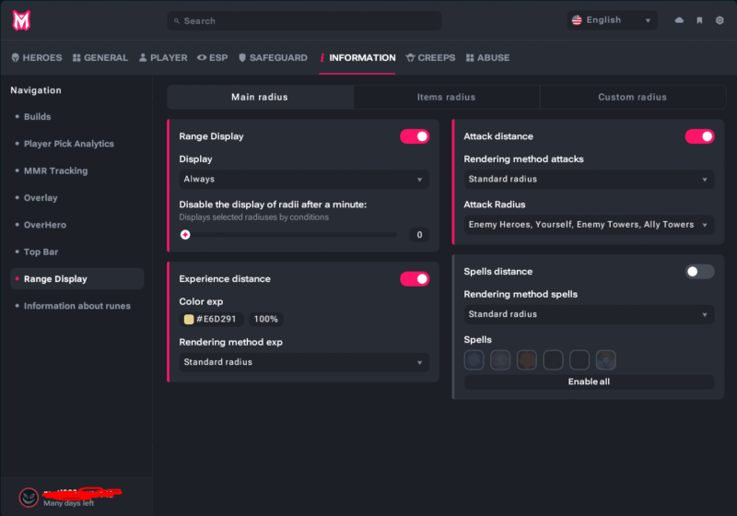
Task: Go to SAFEGUARD tab
Action: (x=273, y=58)
